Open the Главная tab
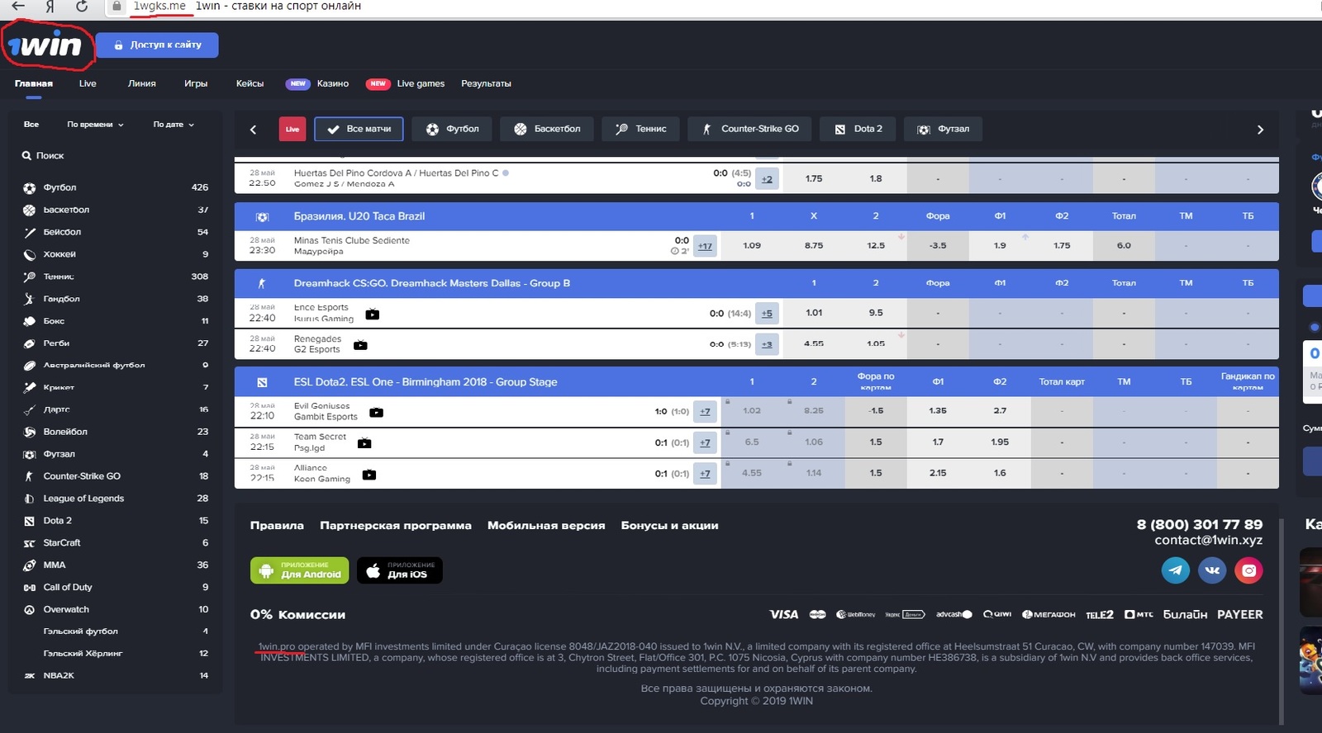Screen dimensions: 1322x733 pyautogui.click(x=34, y=83)
